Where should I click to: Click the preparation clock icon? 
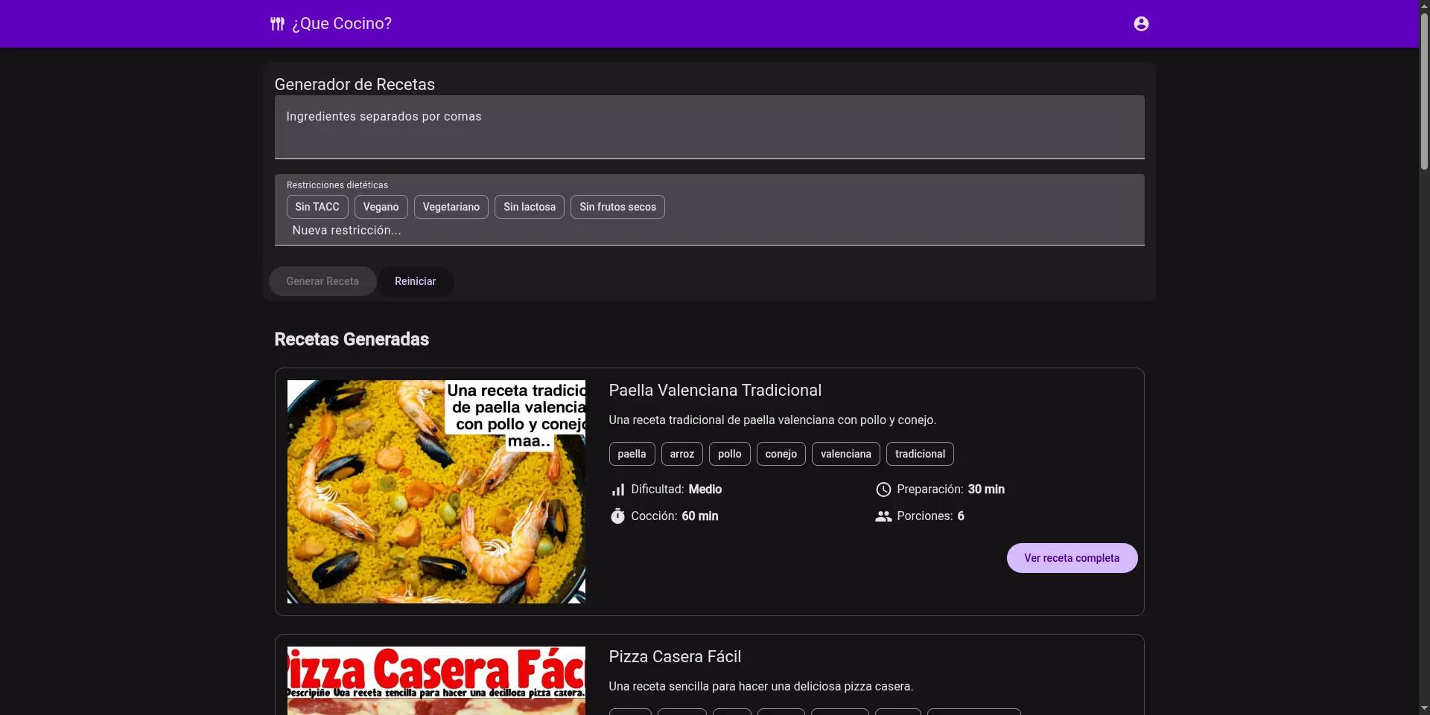(x=883, y=490)
